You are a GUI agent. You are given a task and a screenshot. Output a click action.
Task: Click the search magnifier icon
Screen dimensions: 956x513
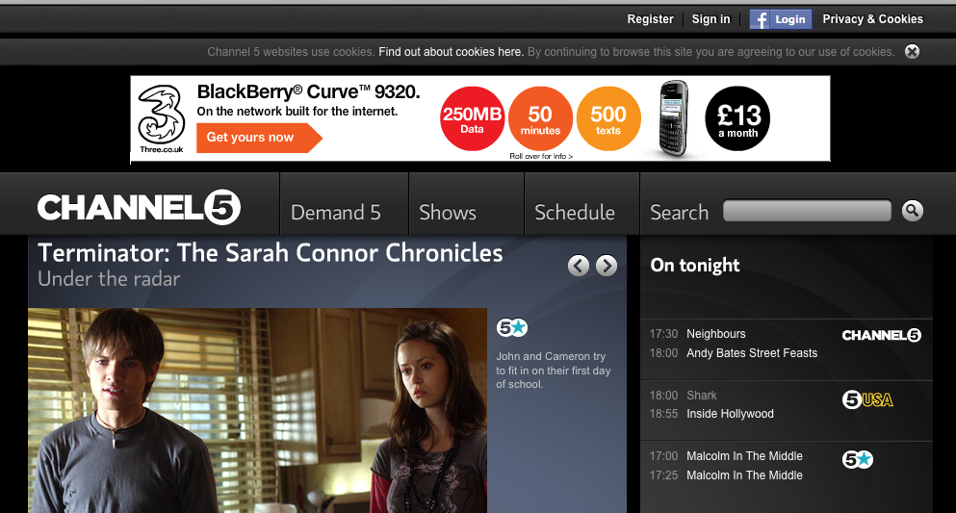(x=912, y=211)
